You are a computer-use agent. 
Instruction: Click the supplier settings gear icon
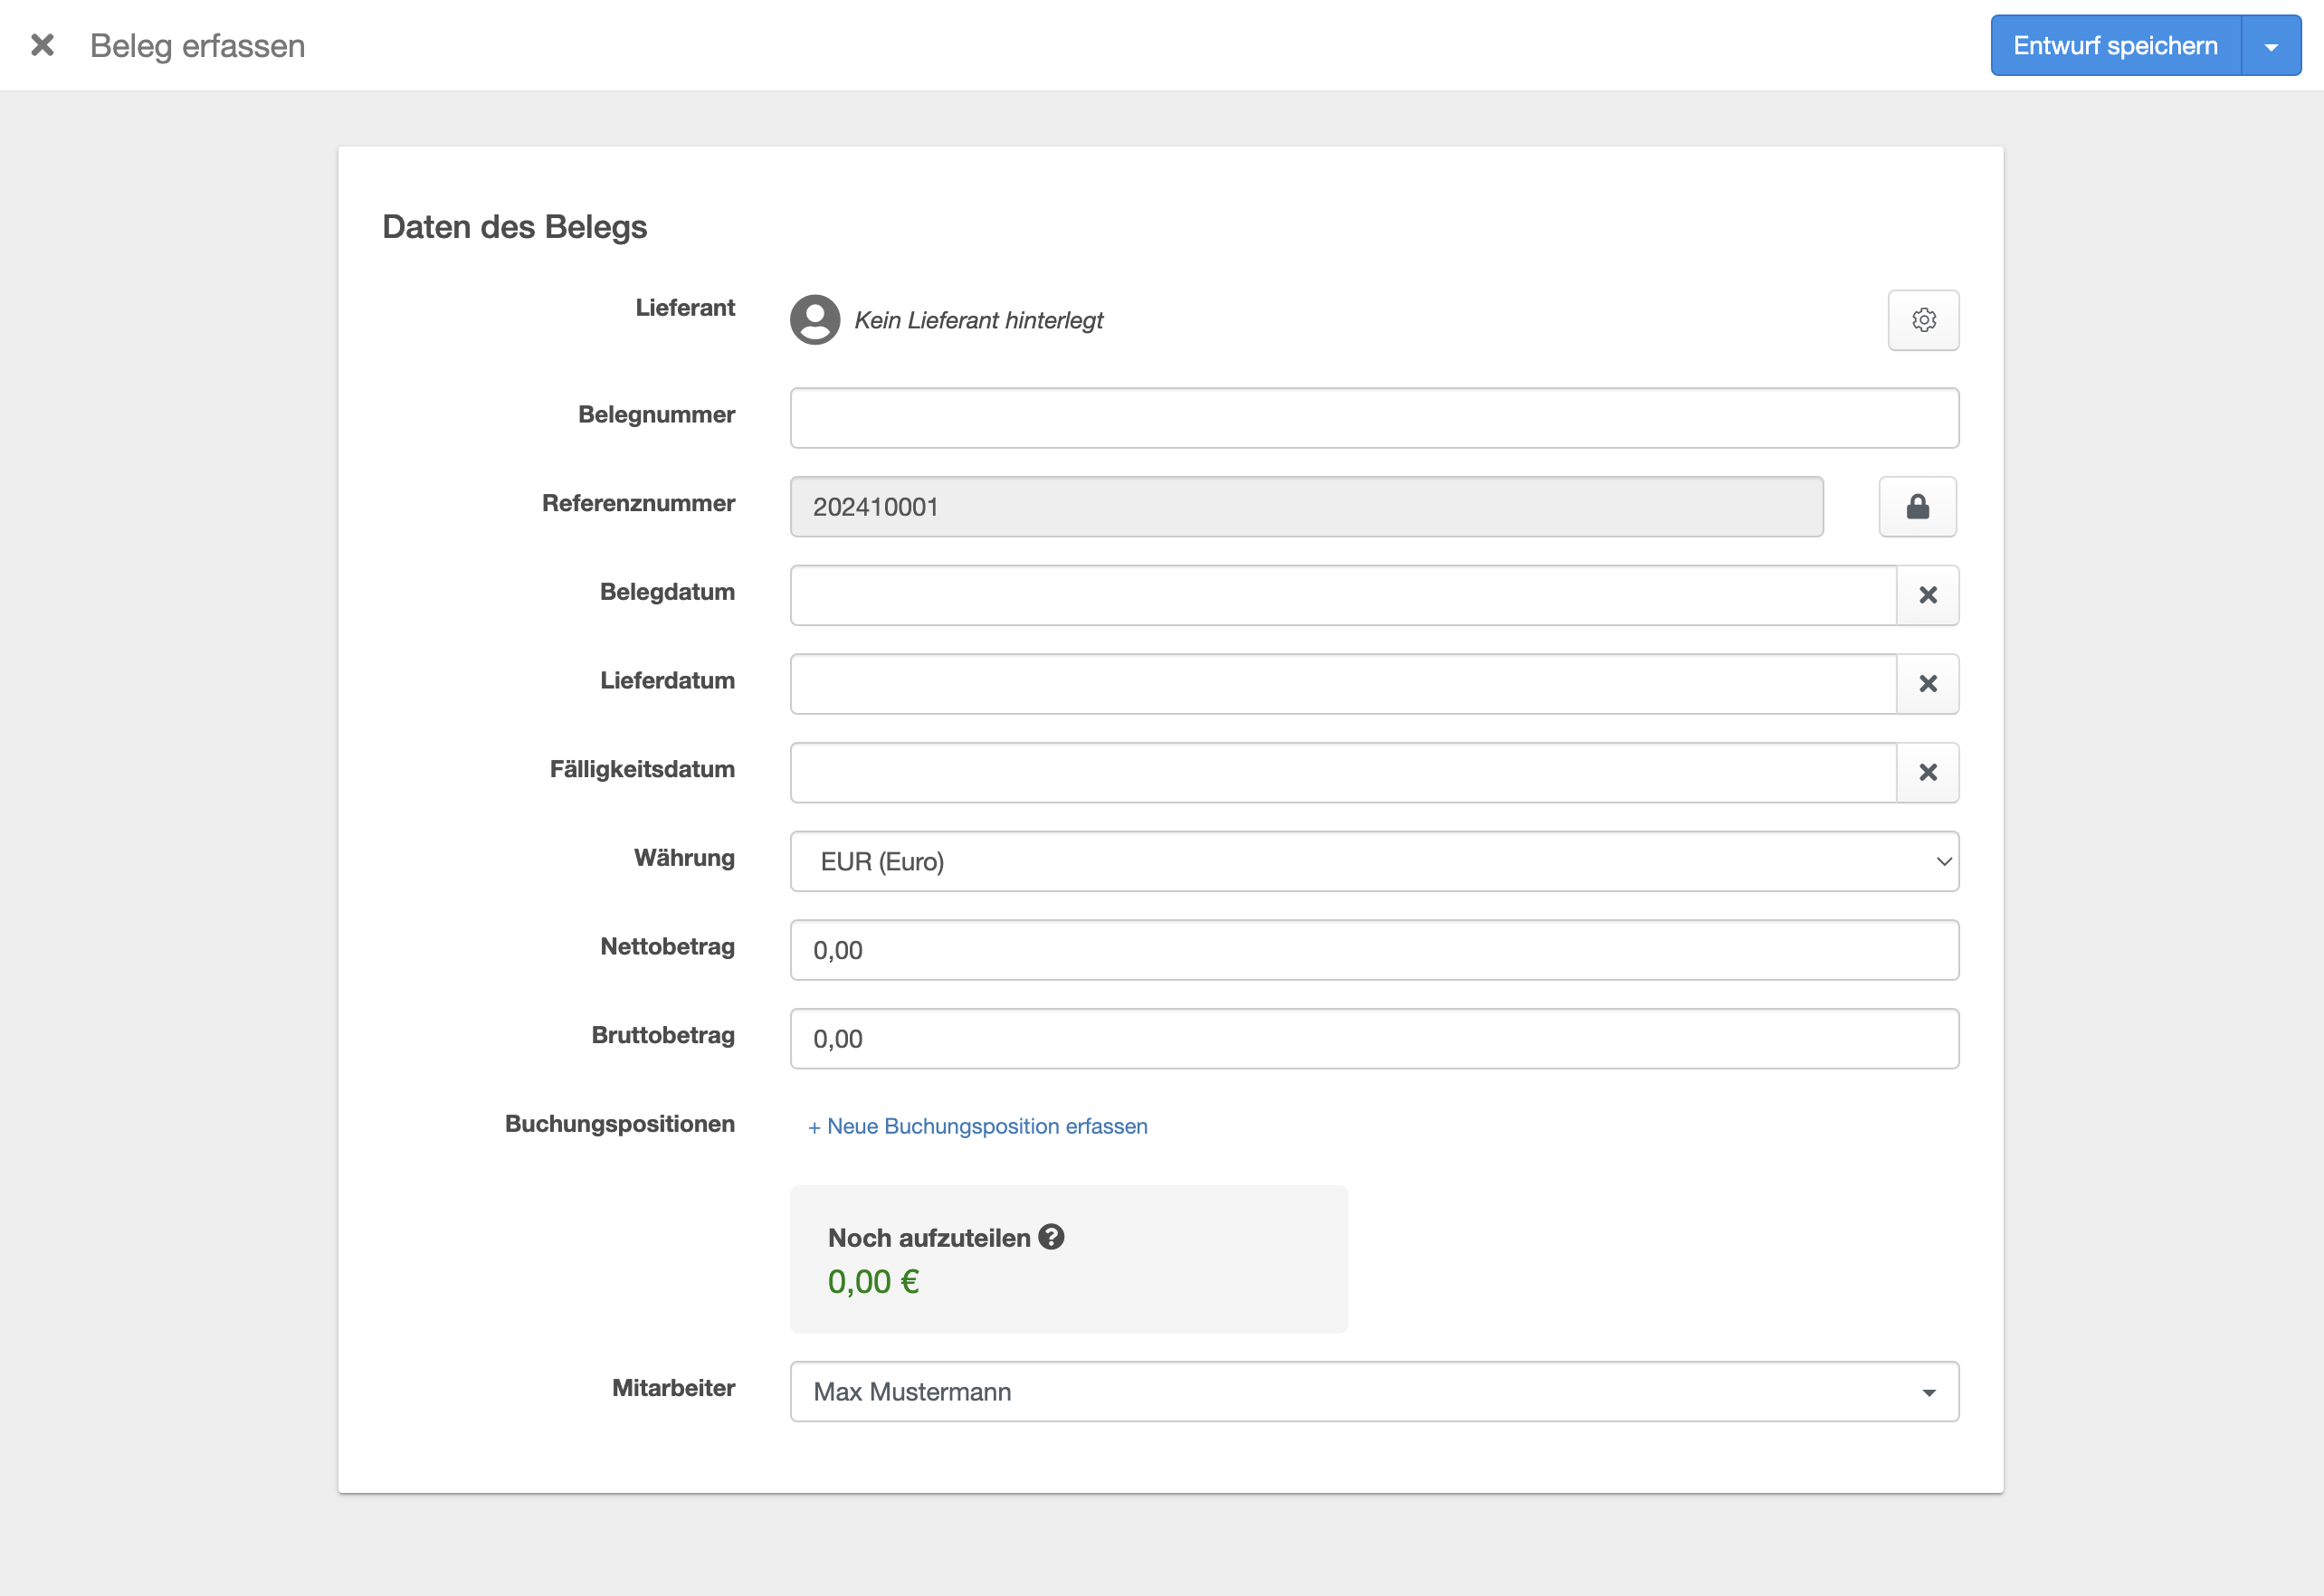tap(1922, 320)
